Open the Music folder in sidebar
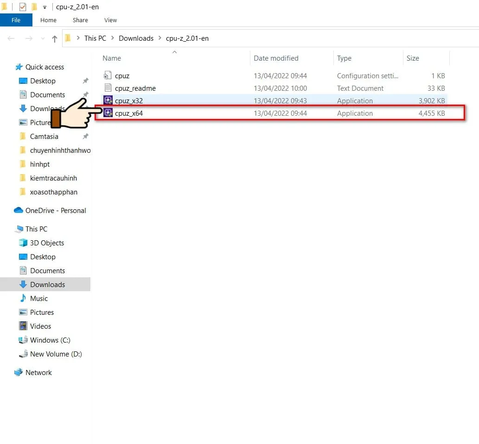479x444 pixels. 39,299
